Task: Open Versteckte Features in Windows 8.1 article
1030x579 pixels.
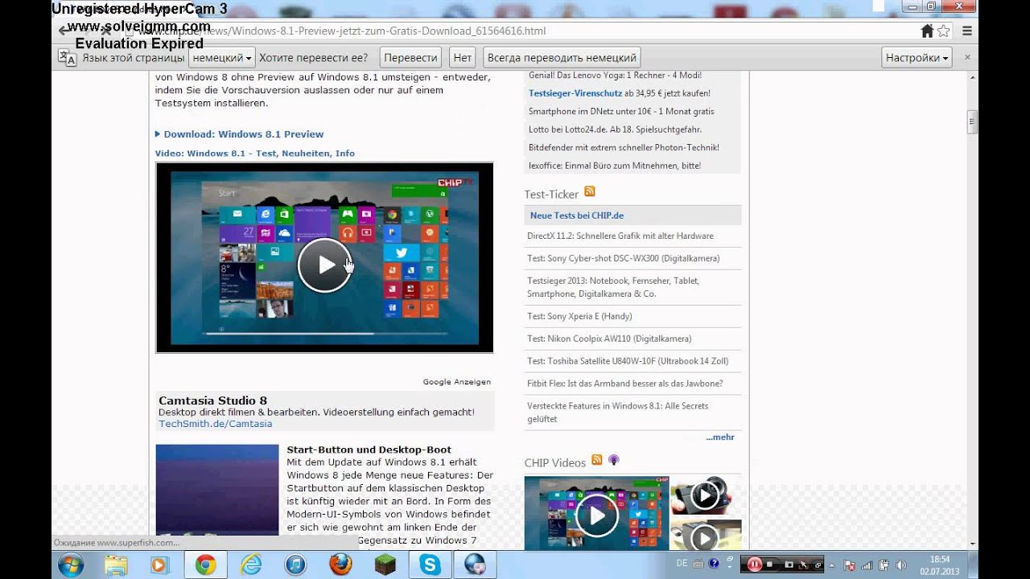Action: tap(618, 413)
